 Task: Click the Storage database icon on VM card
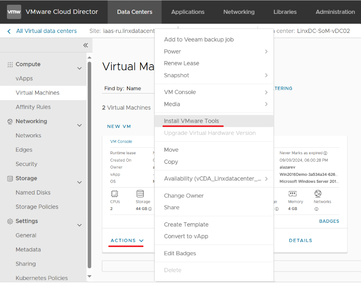click(140, 194)
